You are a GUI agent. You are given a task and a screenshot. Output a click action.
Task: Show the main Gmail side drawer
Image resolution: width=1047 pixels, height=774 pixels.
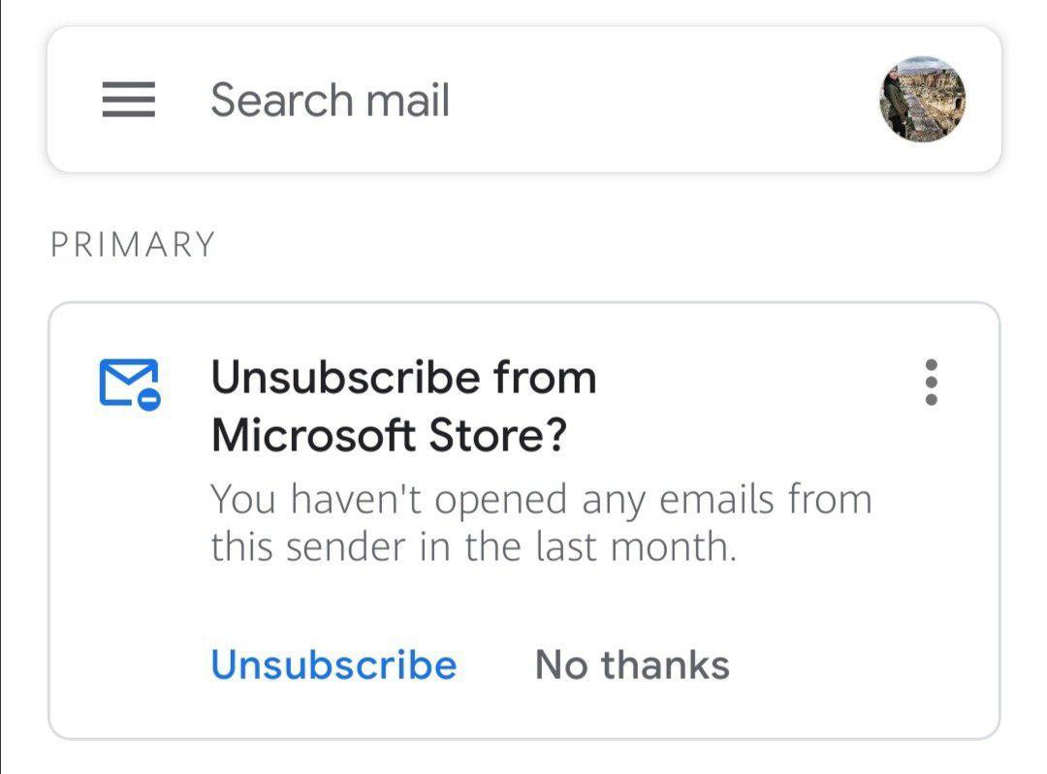tap(129, 100)
